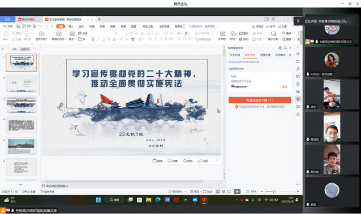361x214 pixels.
Task: Click the fit-to-window zoom icon
Action: (248, 191)
